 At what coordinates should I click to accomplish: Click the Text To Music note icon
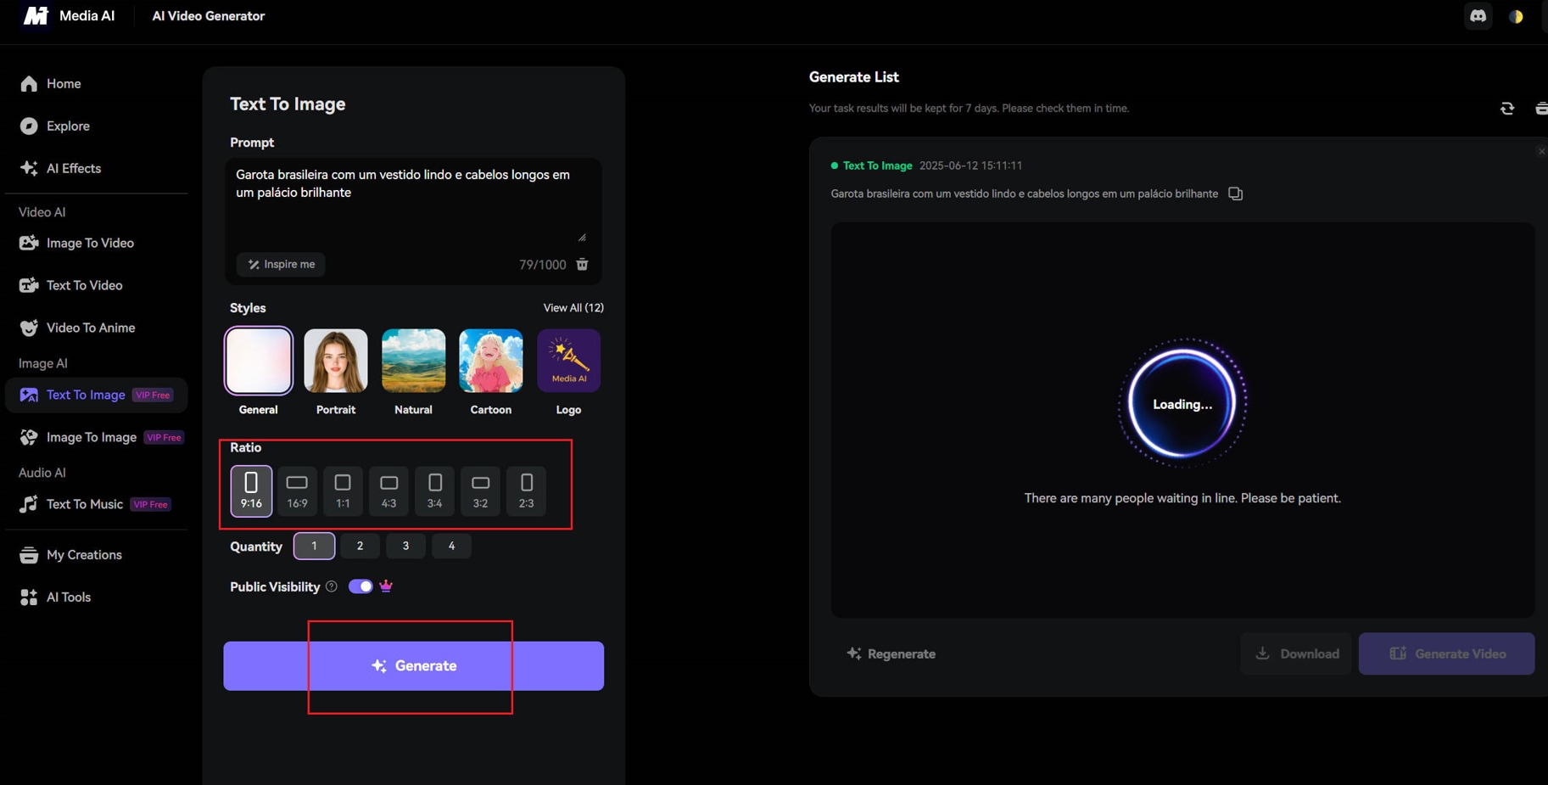pyautogui.click(x=29, y=504)
